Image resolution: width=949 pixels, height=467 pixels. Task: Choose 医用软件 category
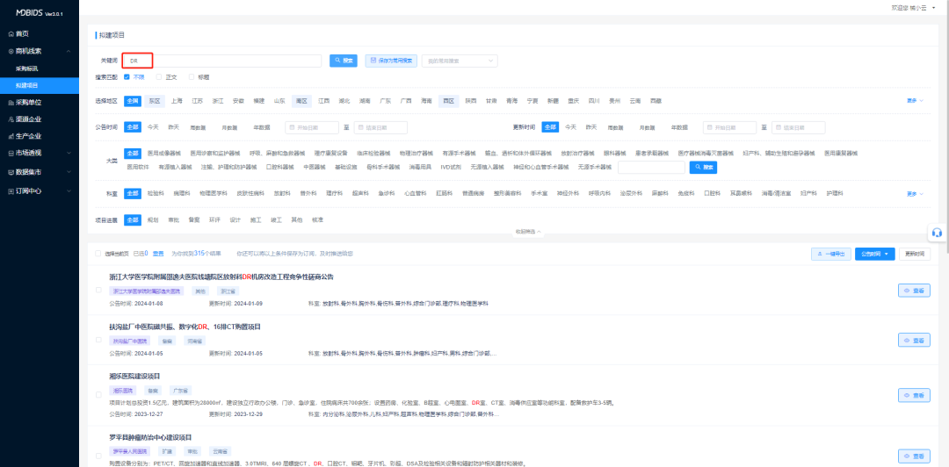[x=138, y=167]
